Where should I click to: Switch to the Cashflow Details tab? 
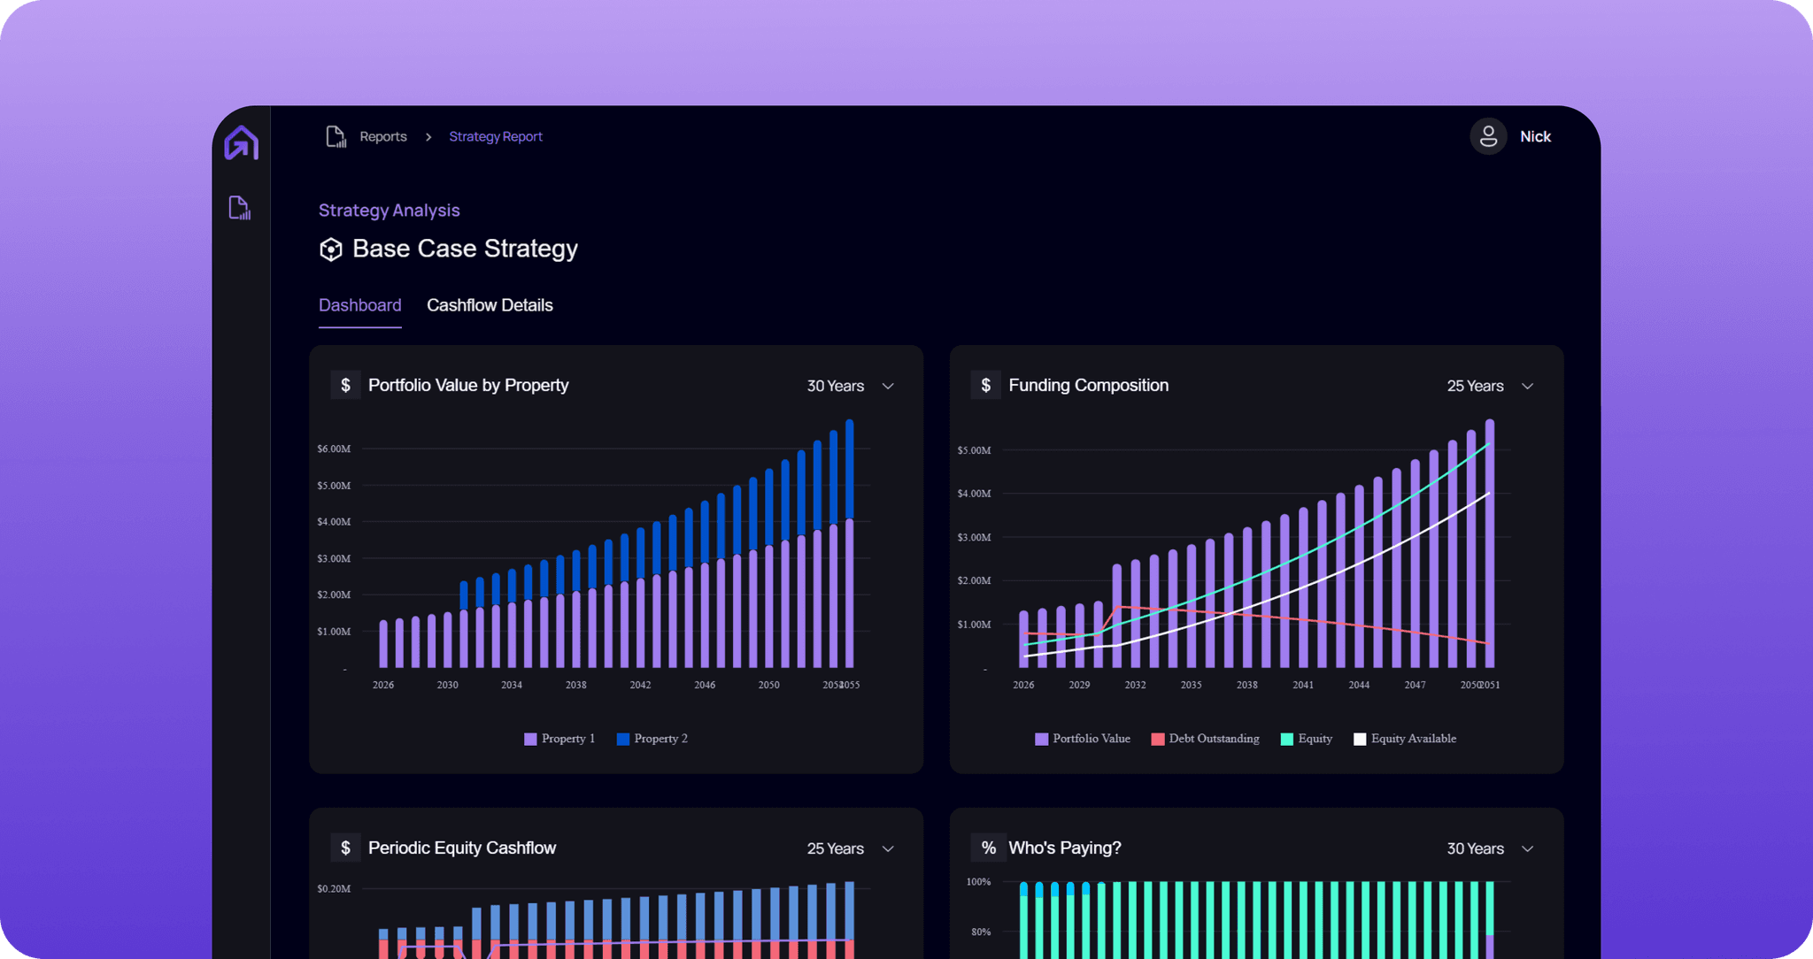490,305
